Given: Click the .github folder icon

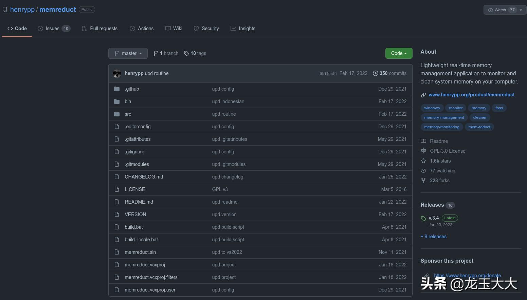Looking at the screenshot, I should [117, 89].
